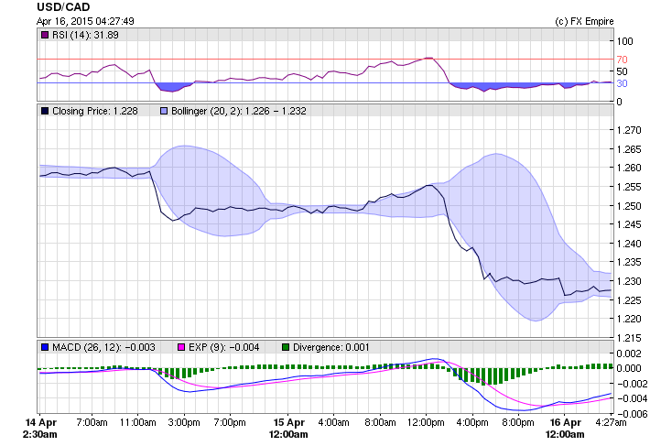Click the 0.000 MACD axis label
The image size is (650, 446).
click(x=629, y=368)
